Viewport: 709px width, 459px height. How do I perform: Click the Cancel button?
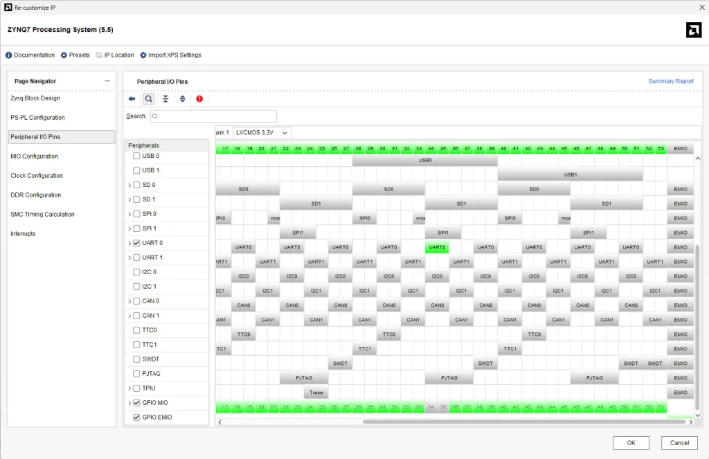679,442
